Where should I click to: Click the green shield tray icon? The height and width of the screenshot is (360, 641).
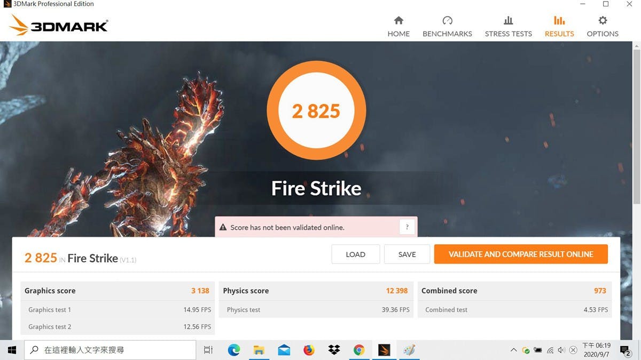526,350
